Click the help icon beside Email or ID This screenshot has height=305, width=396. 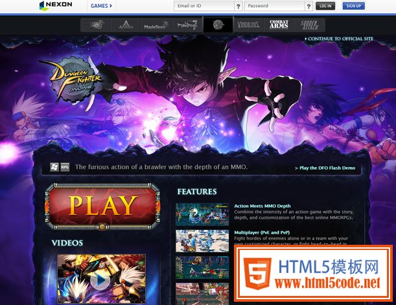pyautogui.click(x=238, y=6)
